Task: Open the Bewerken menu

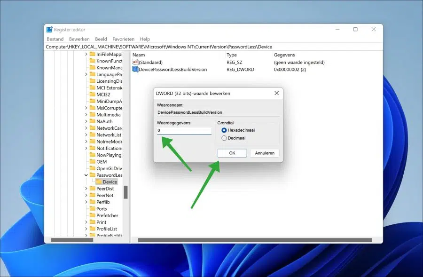Action: click(x=79, y=39)
